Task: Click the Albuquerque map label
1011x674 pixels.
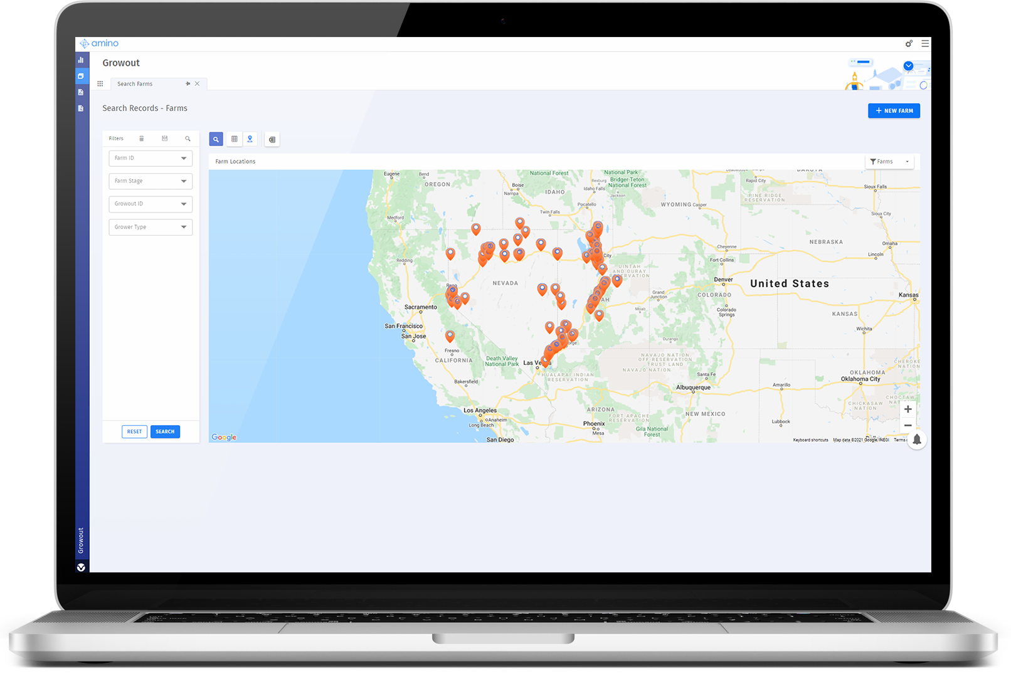Action: pyautogui.click(x=693, y=387)
